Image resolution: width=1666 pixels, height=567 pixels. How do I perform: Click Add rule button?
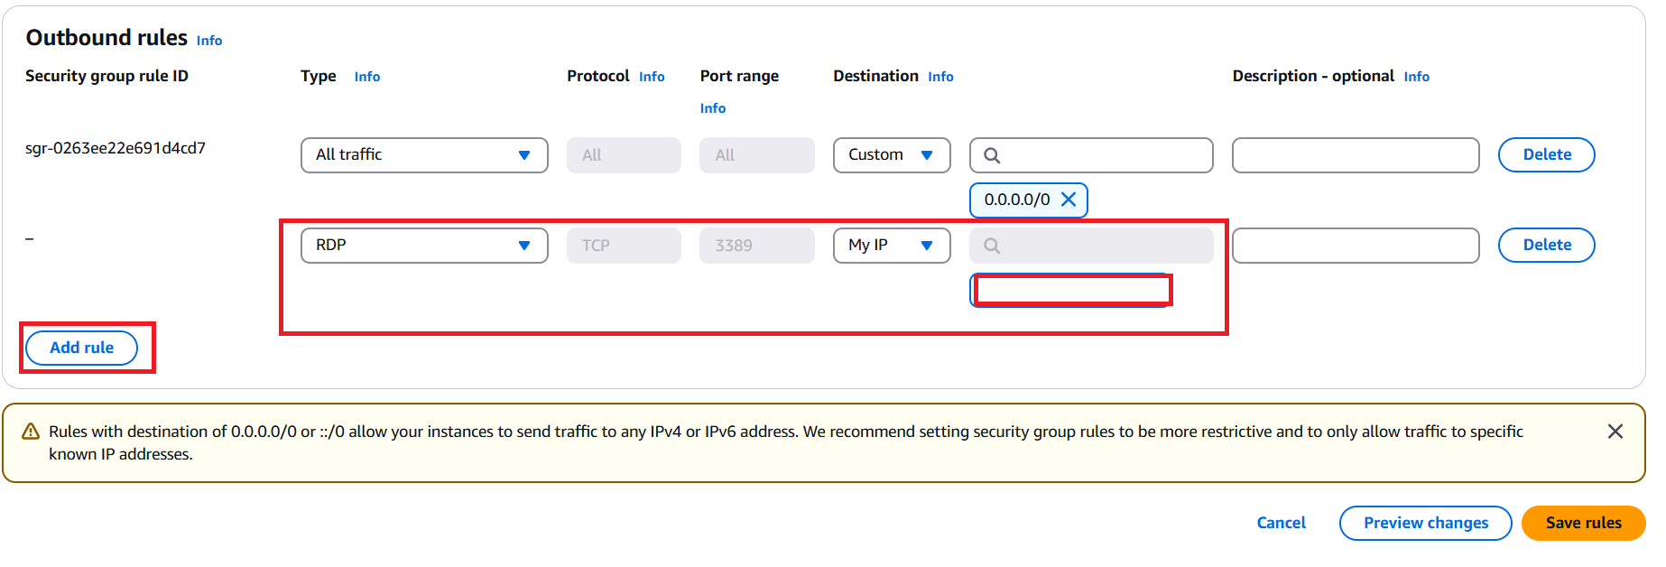[x=81, y=348]
